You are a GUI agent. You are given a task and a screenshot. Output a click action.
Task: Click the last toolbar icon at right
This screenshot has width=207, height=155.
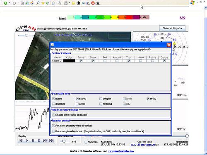click(x=98, y=3)
